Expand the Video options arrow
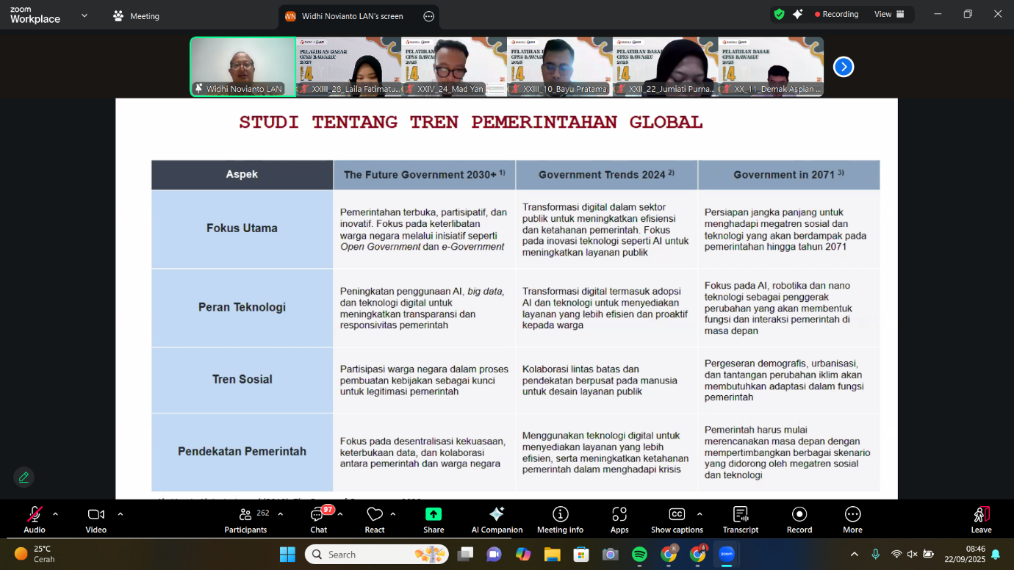The width and height of the screenshot is (1014, 570). pyautogui.click(x=121, y=514)
